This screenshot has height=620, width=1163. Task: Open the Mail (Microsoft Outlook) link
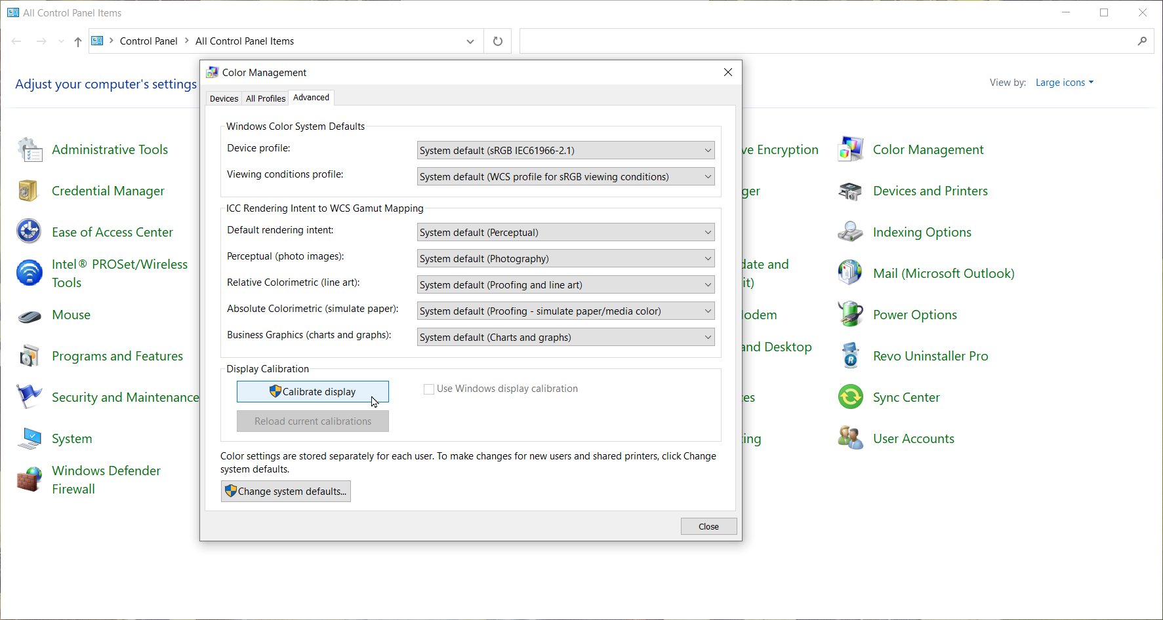tap(944, 273)
